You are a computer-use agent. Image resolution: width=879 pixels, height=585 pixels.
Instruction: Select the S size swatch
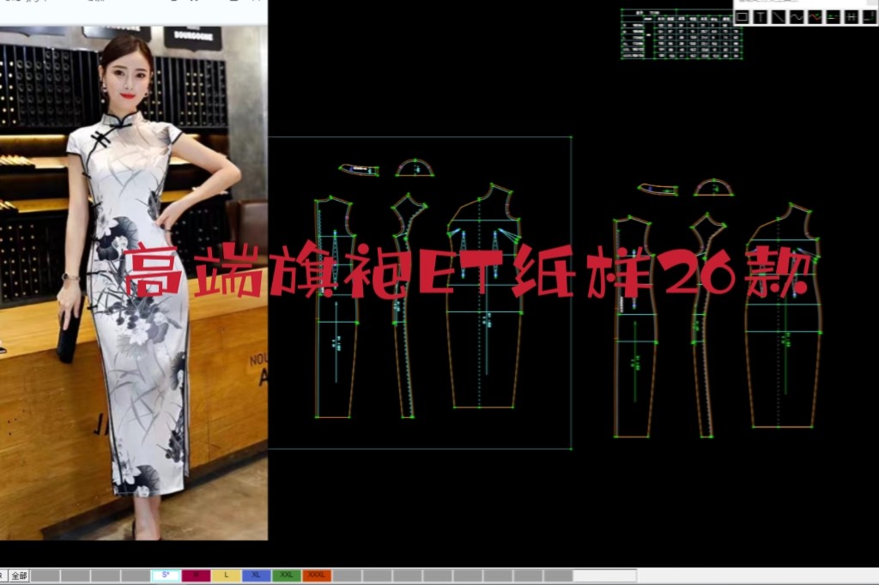pos(166,576)
